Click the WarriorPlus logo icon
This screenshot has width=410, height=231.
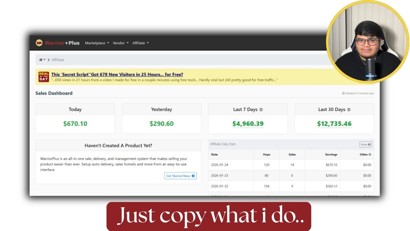click(x=39, y=43)
